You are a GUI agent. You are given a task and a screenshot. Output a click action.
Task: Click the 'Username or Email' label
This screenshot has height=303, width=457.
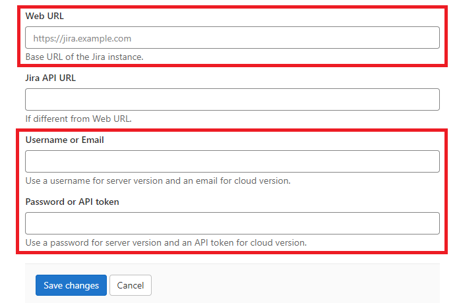pyautogui.click(x=65, y=140)
